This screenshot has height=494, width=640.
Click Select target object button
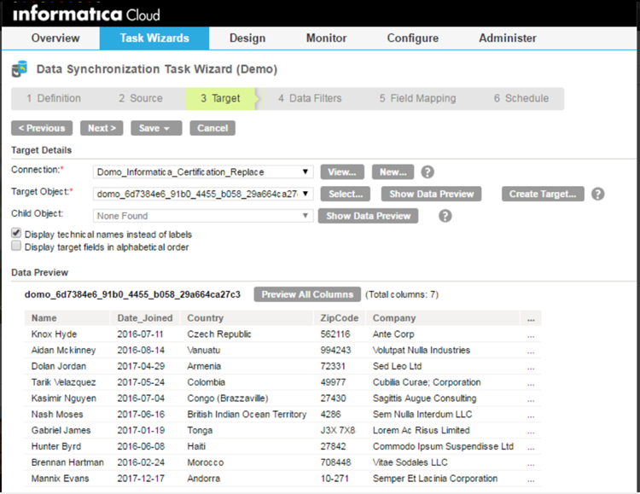(346, 194)
